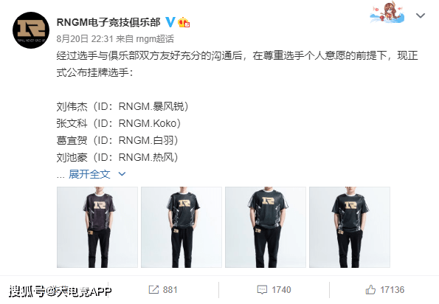Click the 8月20日 22:31 timestamp
Screen dimensions: 439x304
85,38
